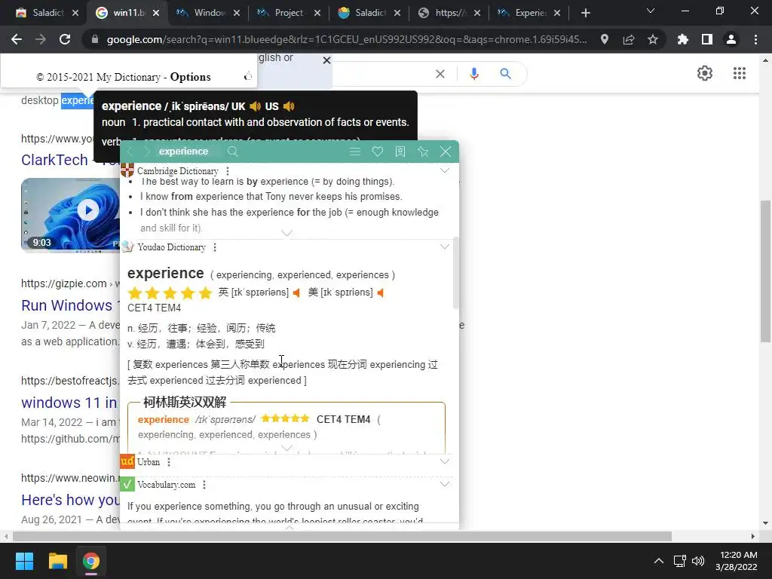Play American pronunciation speaker in Youdao
The width and height of the screenshot is (772, 579).
point(381,293)
